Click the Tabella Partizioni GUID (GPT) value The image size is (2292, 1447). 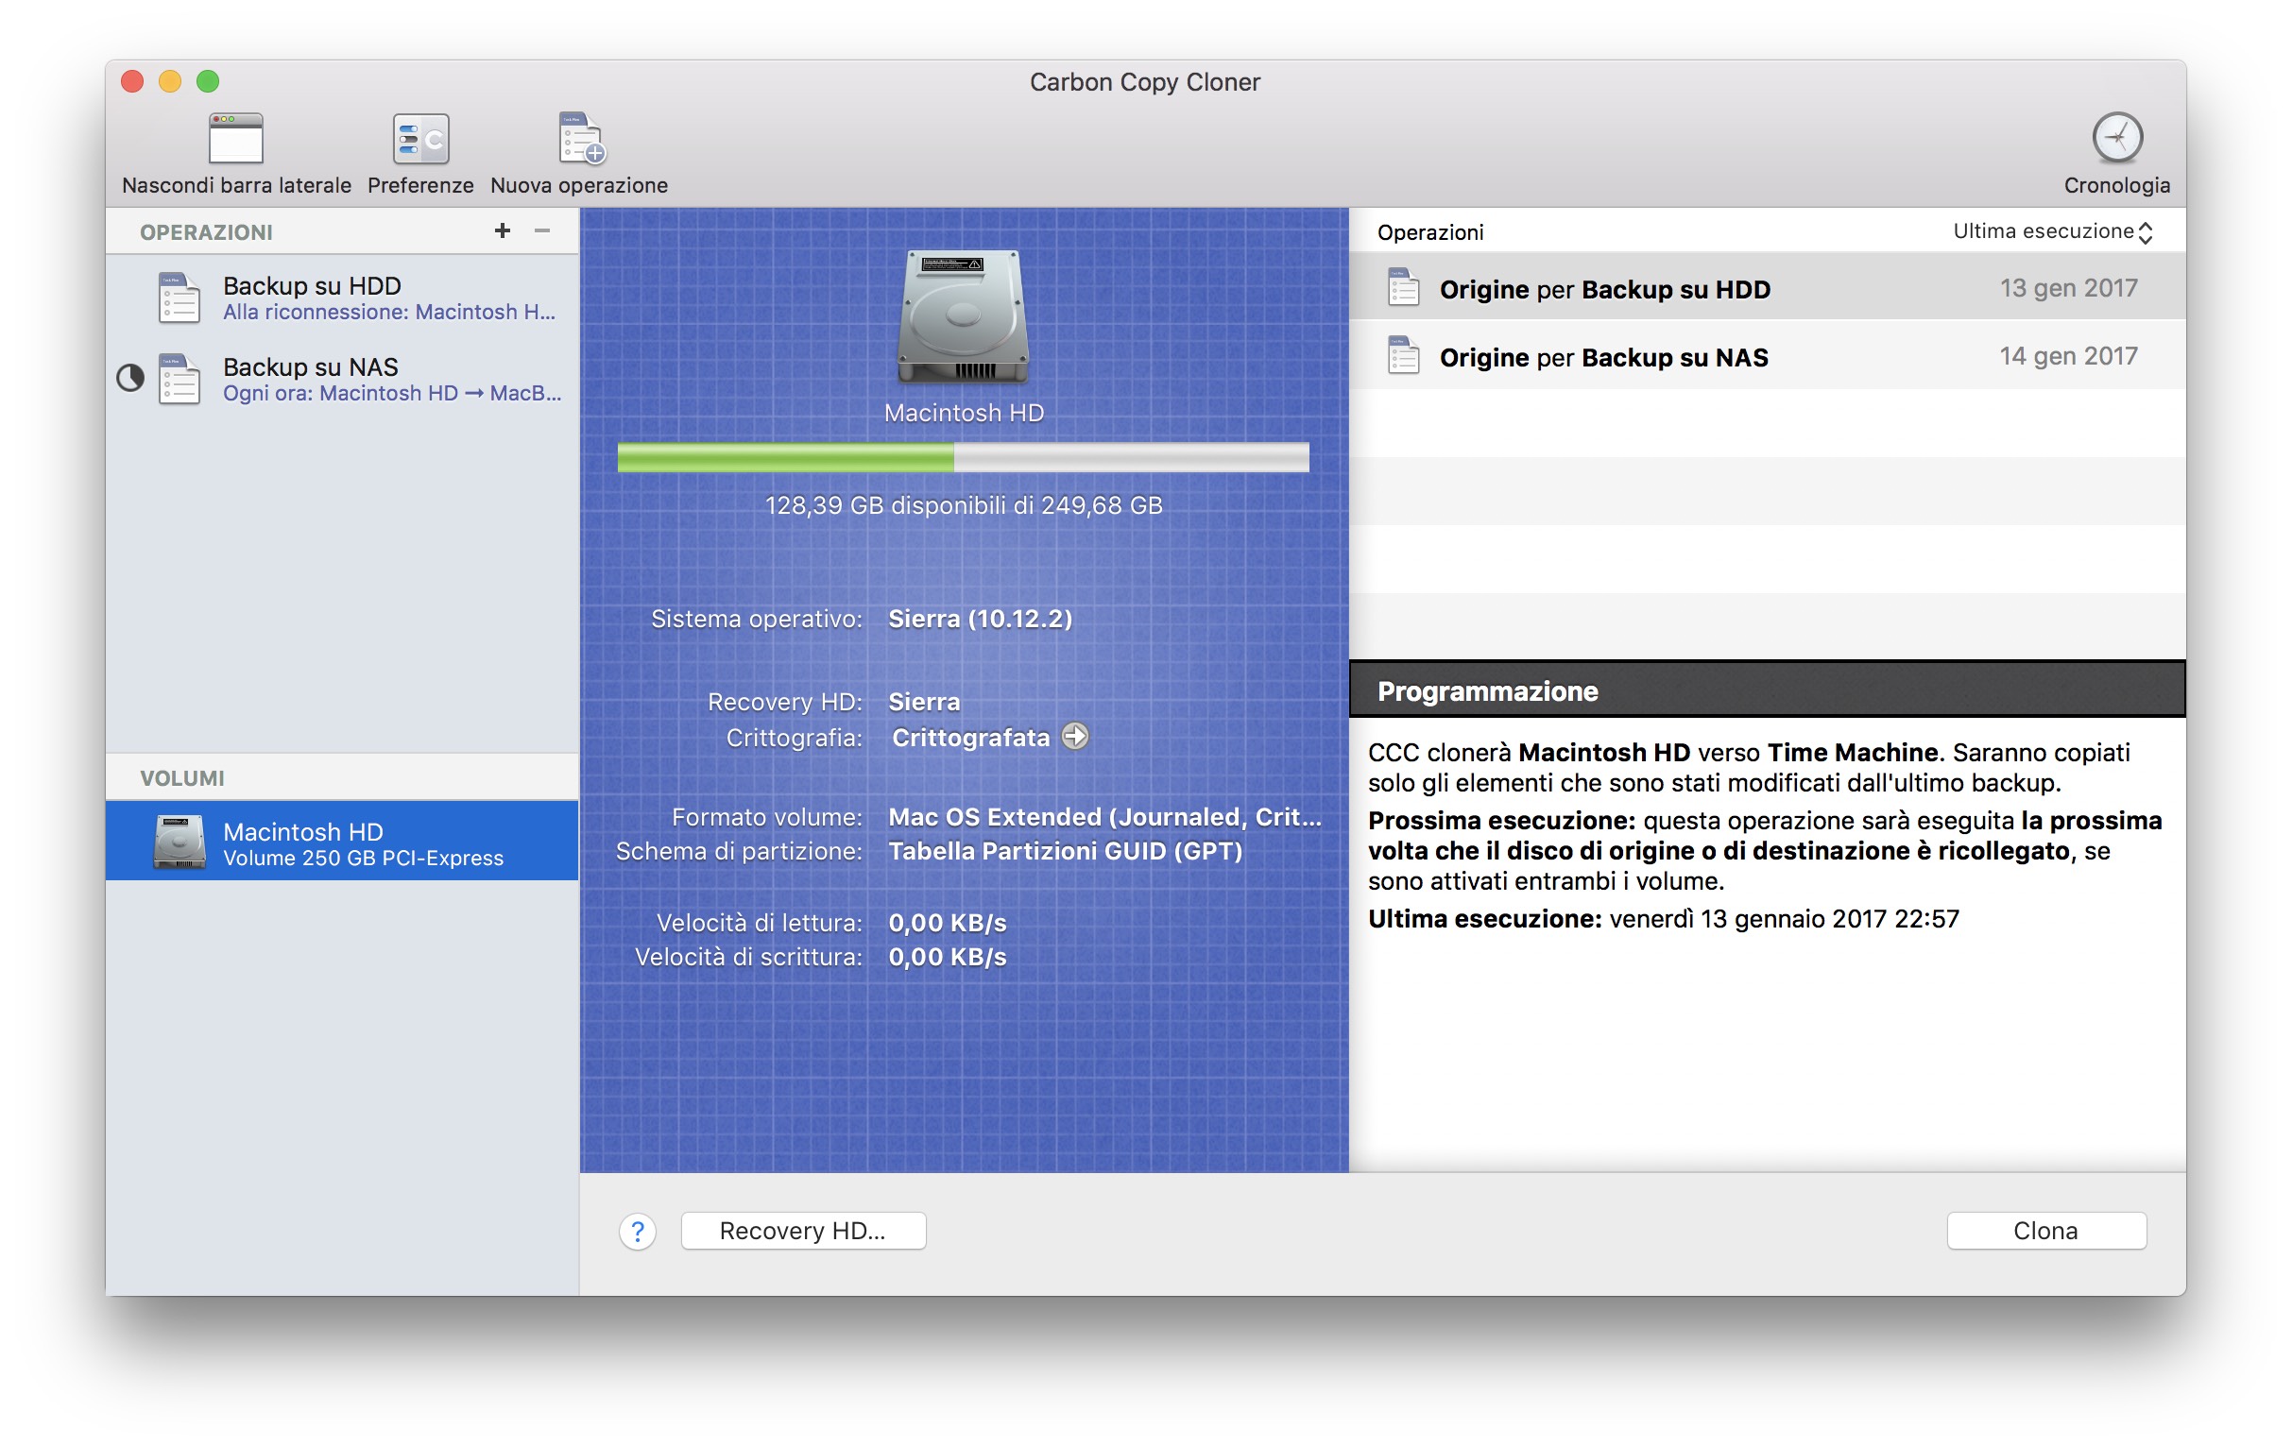pyautogui.click(x=1065, y=851)
